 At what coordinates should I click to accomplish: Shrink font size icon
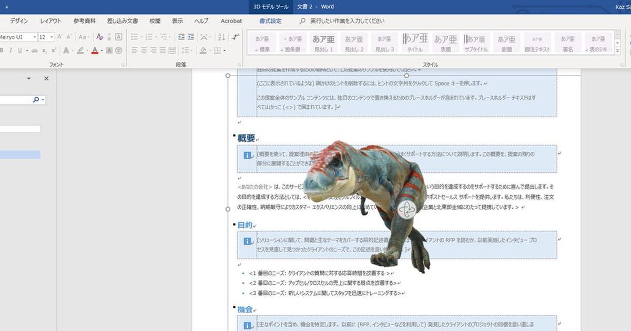click(69, 37)
